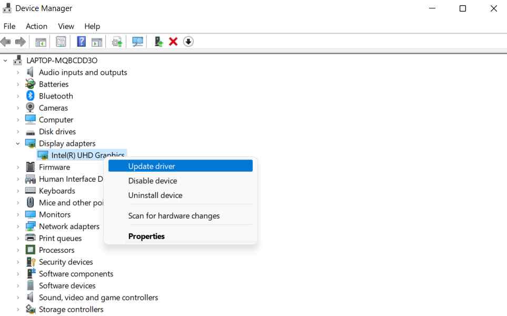The width and height of the screenshot is (507, 316).
Task: Click the Processors chip icon
Action: 31,250
